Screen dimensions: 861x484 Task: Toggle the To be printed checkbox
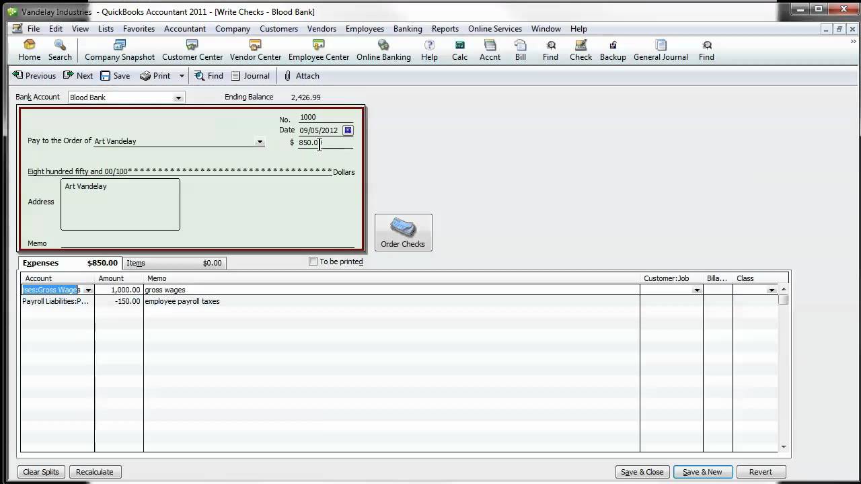[x=313, y=261]
